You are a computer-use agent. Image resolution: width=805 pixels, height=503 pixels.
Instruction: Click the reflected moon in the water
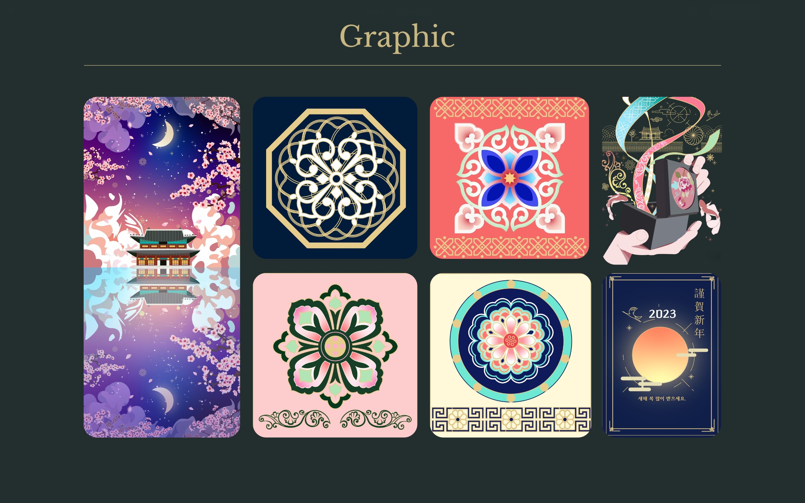point(164,400)
